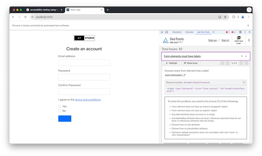Screen dimensions: 262x156
Task: Focus the Email address input field
Action: tap(84, 63)
